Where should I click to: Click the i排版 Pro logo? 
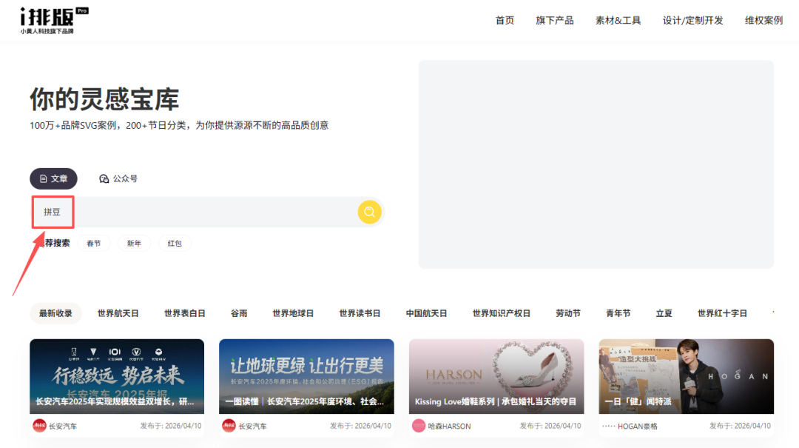point(54,21)
